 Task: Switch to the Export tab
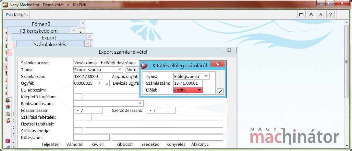tap(49, 38)
